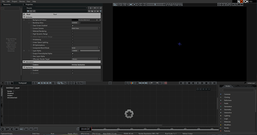The height and width of the screenshot is (135, 257).
Task: Open the Project menu
Action: 15,1
